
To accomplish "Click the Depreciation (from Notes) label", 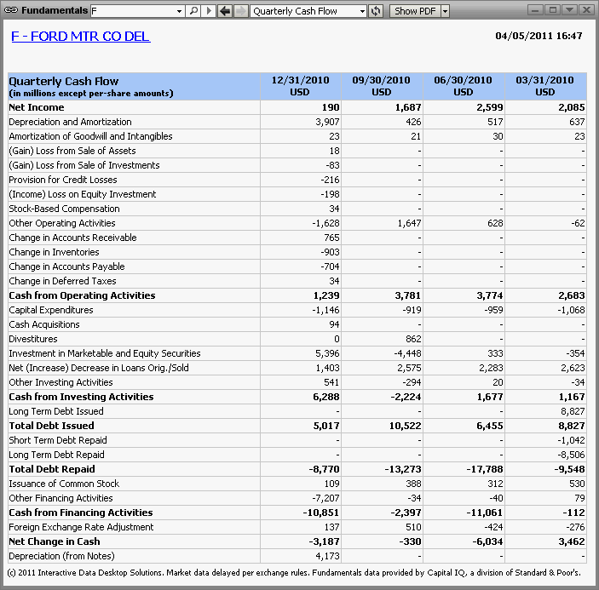I will [x=61, y=556].
